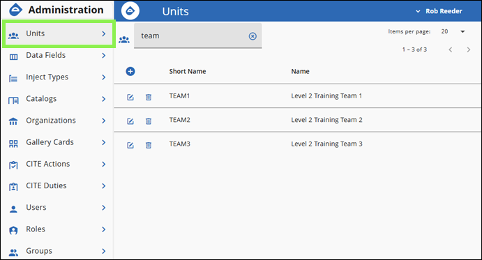Click the Groups people icon
The height and width of the screenshot is (260, 482).
[x=13, y=252]
